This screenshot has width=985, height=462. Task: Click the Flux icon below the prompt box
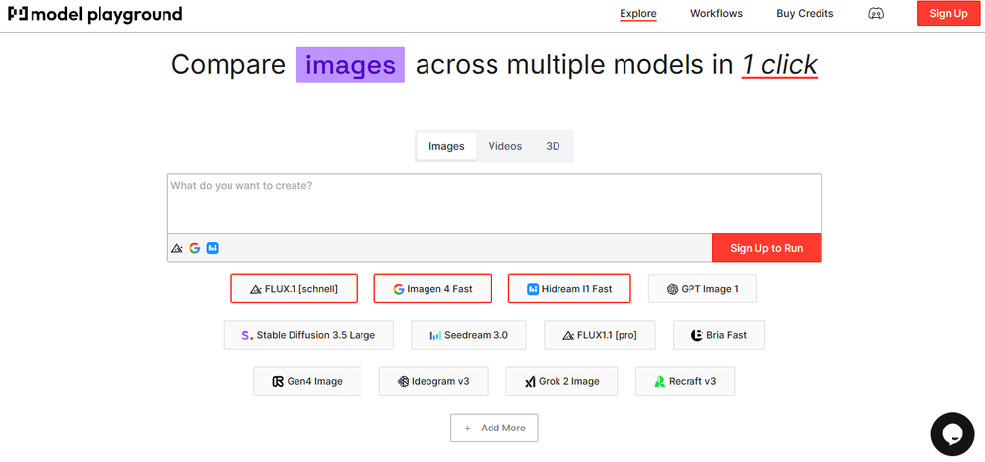coord(177,248)
